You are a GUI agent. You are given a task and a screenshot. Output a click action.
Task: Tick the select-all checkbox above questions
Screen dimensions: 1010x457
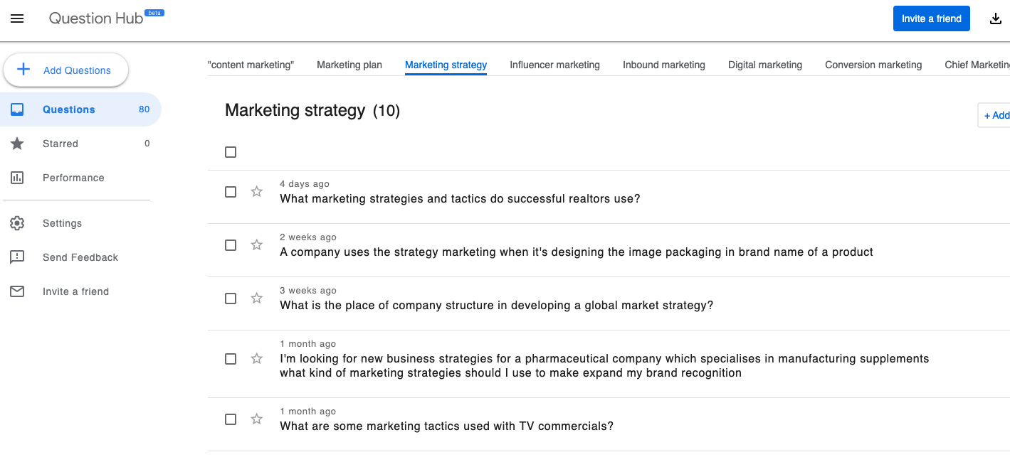point(231,152)
